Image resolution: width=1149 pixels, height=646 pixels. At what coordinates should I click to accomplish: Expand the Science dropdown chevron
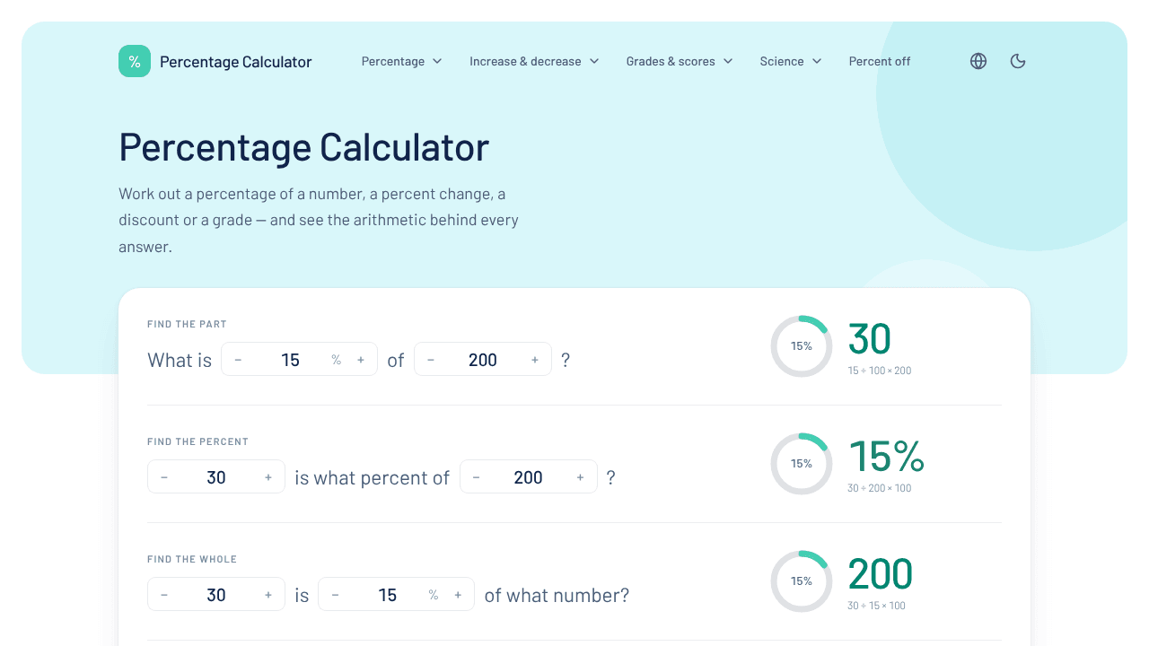[817, 61]
